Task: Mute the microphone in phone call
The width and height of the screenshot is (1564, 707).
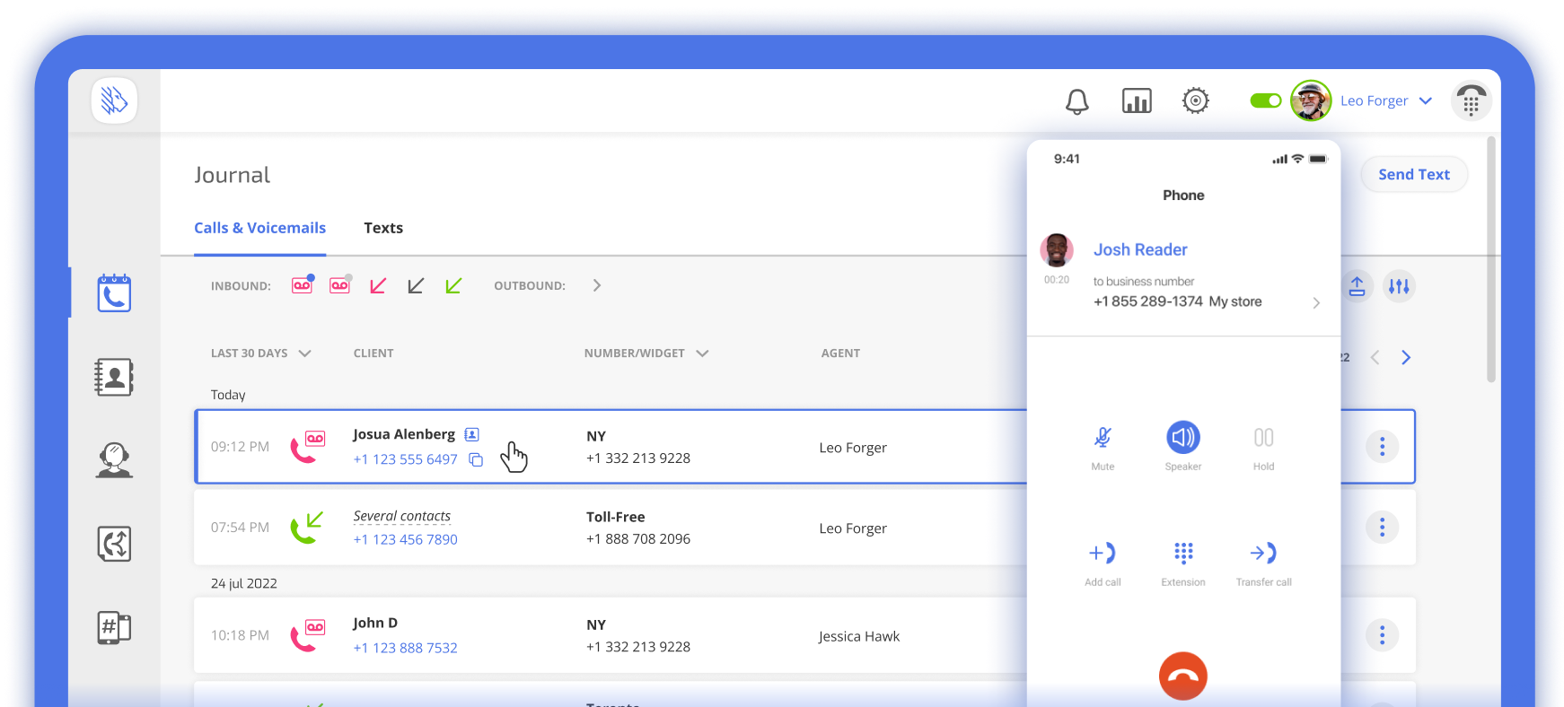Action: pos(1103,438)
